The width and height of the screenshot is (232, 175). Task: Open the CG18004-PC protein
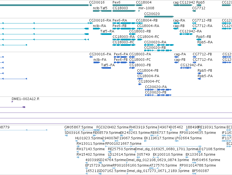coord(140,84)
